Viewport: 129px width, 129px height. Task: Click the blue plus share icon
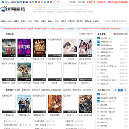[3, 2]
